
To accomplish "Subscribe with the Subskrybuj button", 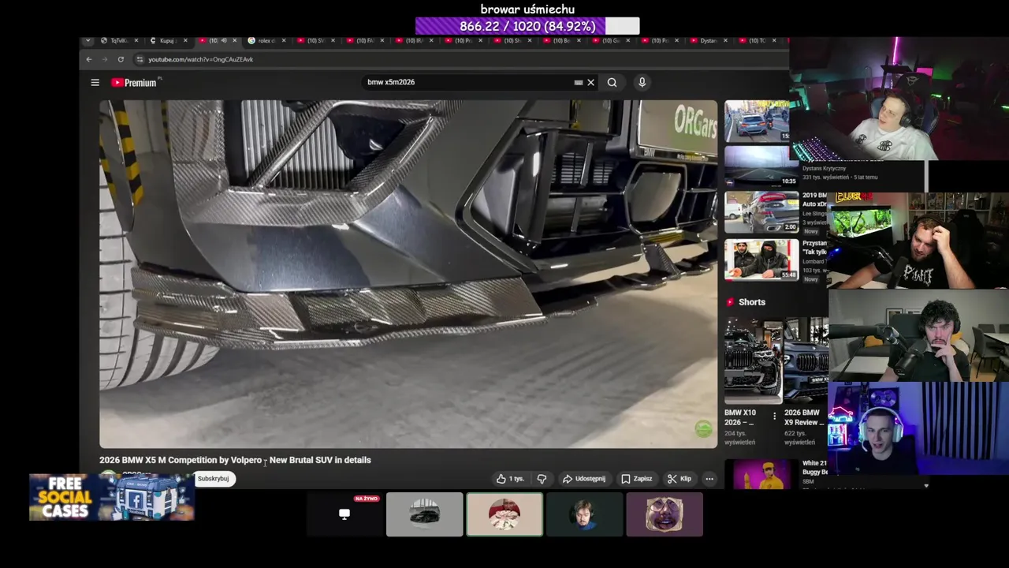I will (214, 478).
